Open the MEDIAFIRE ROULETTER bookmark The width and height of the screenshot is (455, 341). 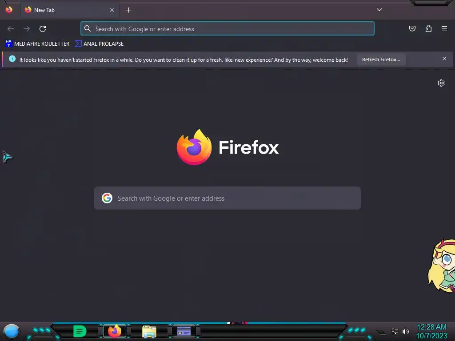point(37,44)
